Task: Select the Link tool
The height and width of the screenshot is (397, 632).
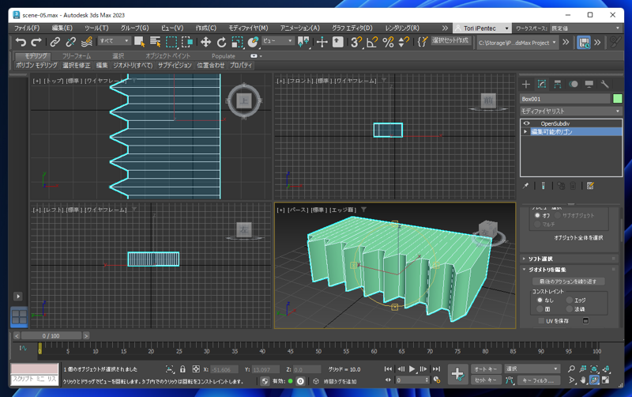Action: point(55,42)
